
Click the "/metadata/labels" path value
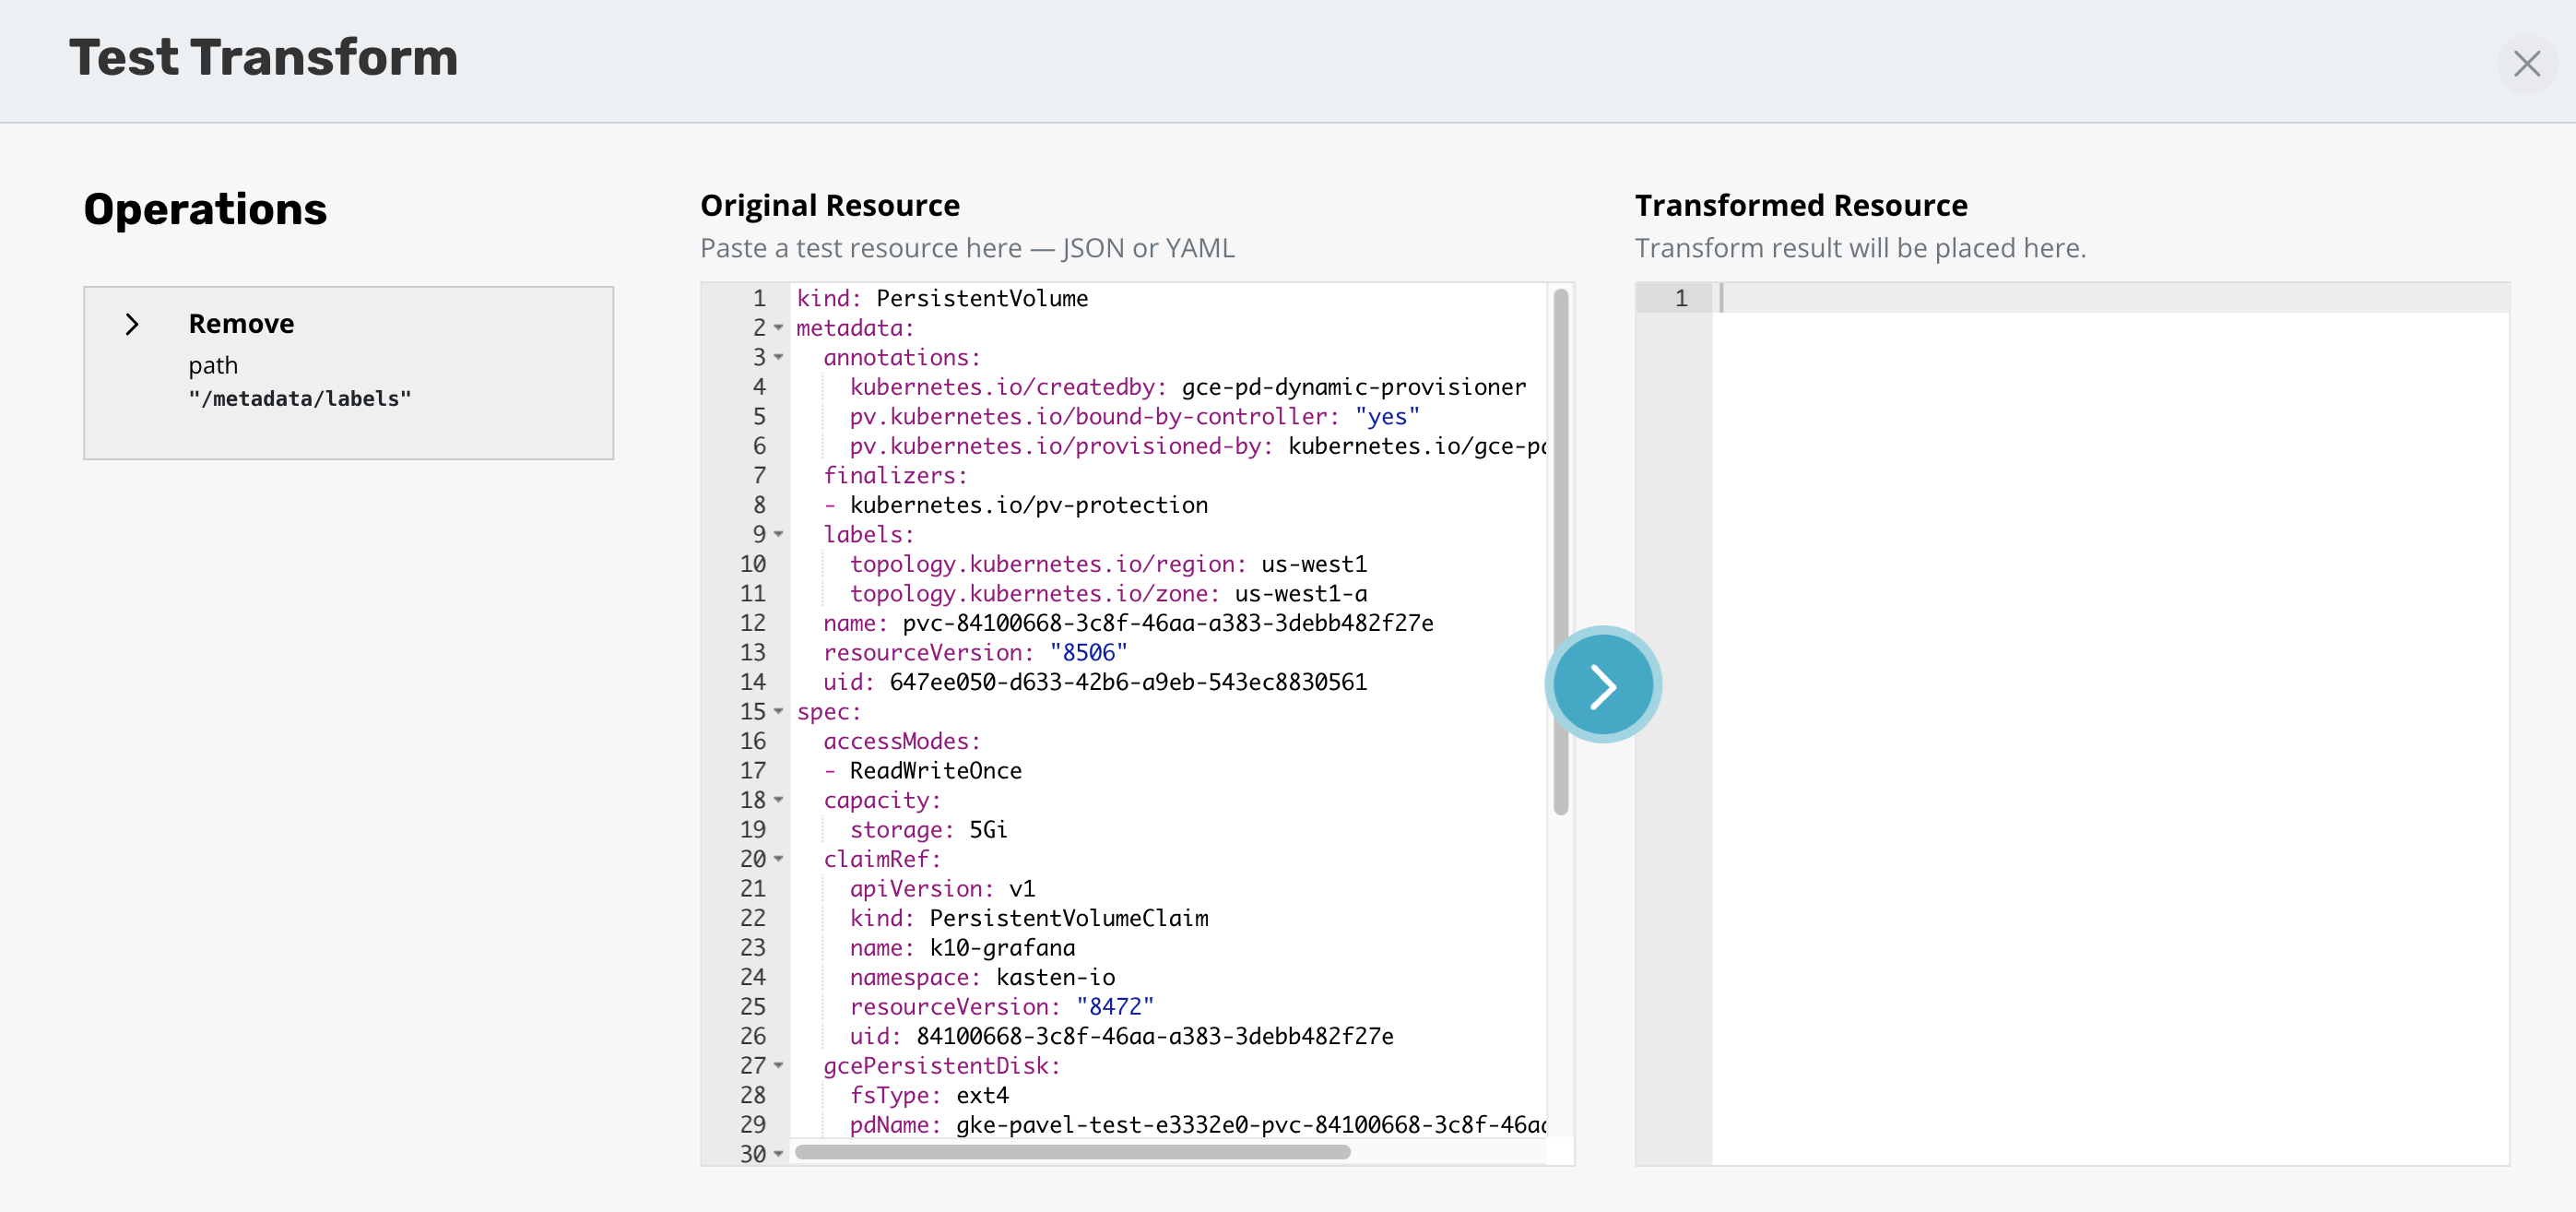pyautogui.click(x=300, y=399)
